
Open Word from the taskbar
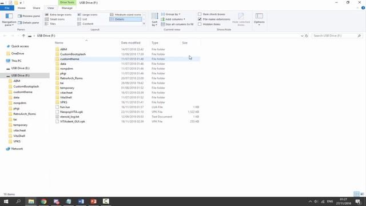81,201
